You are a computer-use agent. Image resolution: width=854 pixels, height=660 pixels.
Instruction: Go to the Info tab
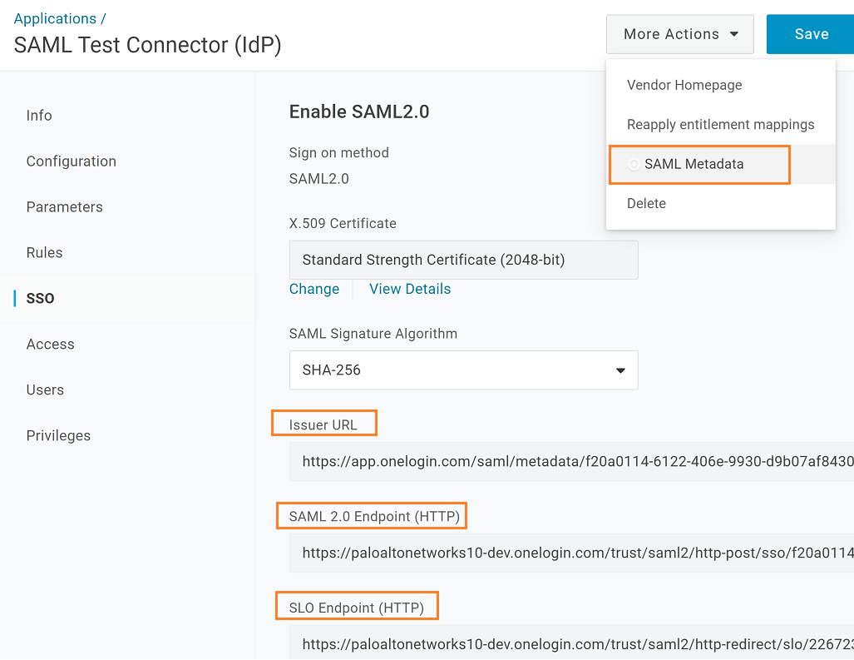click(39, 116)
